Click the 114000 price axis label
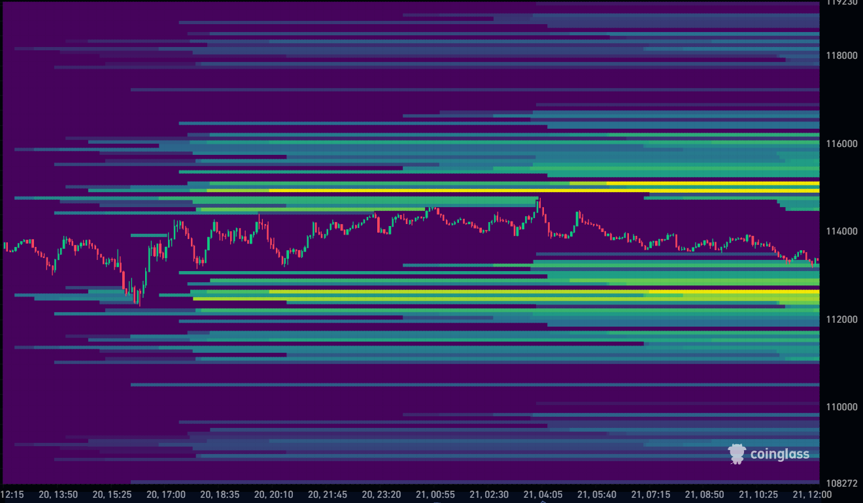863x503 pixels. pyautogui.click(x=841, y=231)
